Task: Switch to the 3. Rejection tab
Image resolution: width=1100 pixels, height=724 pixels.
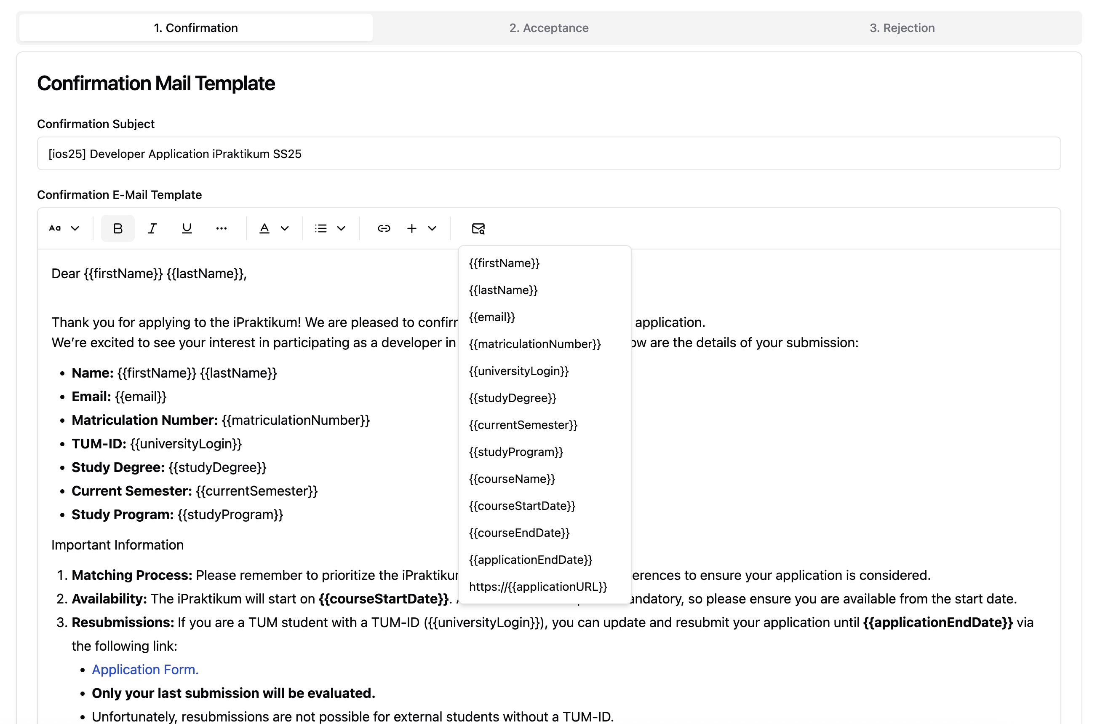Action: 902,28
